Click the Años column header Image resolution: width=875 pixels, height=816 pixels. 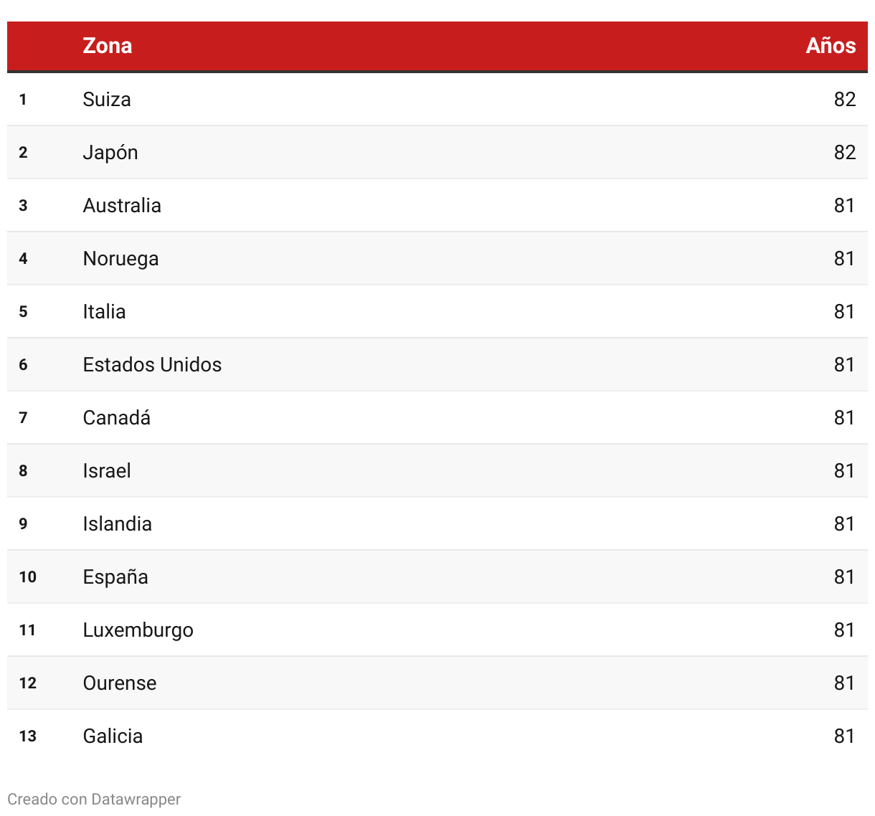[x=831, y=46]
